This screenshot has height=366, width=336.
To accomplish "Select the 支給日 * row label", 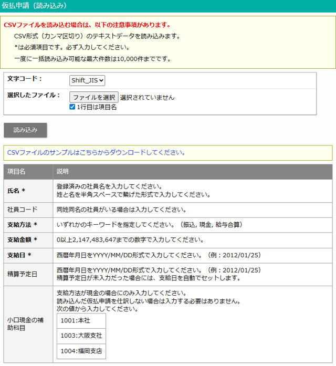I will tap(19, 255).
